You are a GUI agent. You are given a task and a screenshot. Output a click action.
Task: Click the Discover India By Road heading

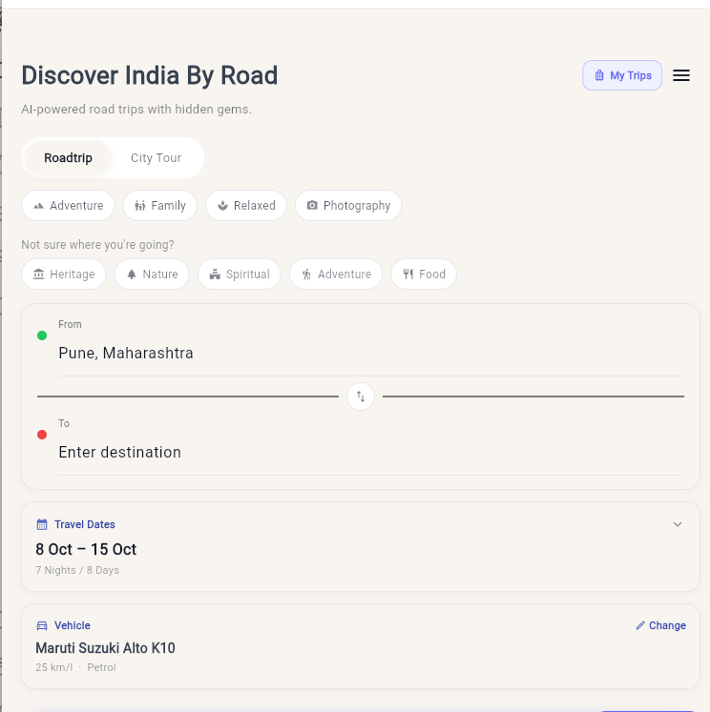coord(150,75)
